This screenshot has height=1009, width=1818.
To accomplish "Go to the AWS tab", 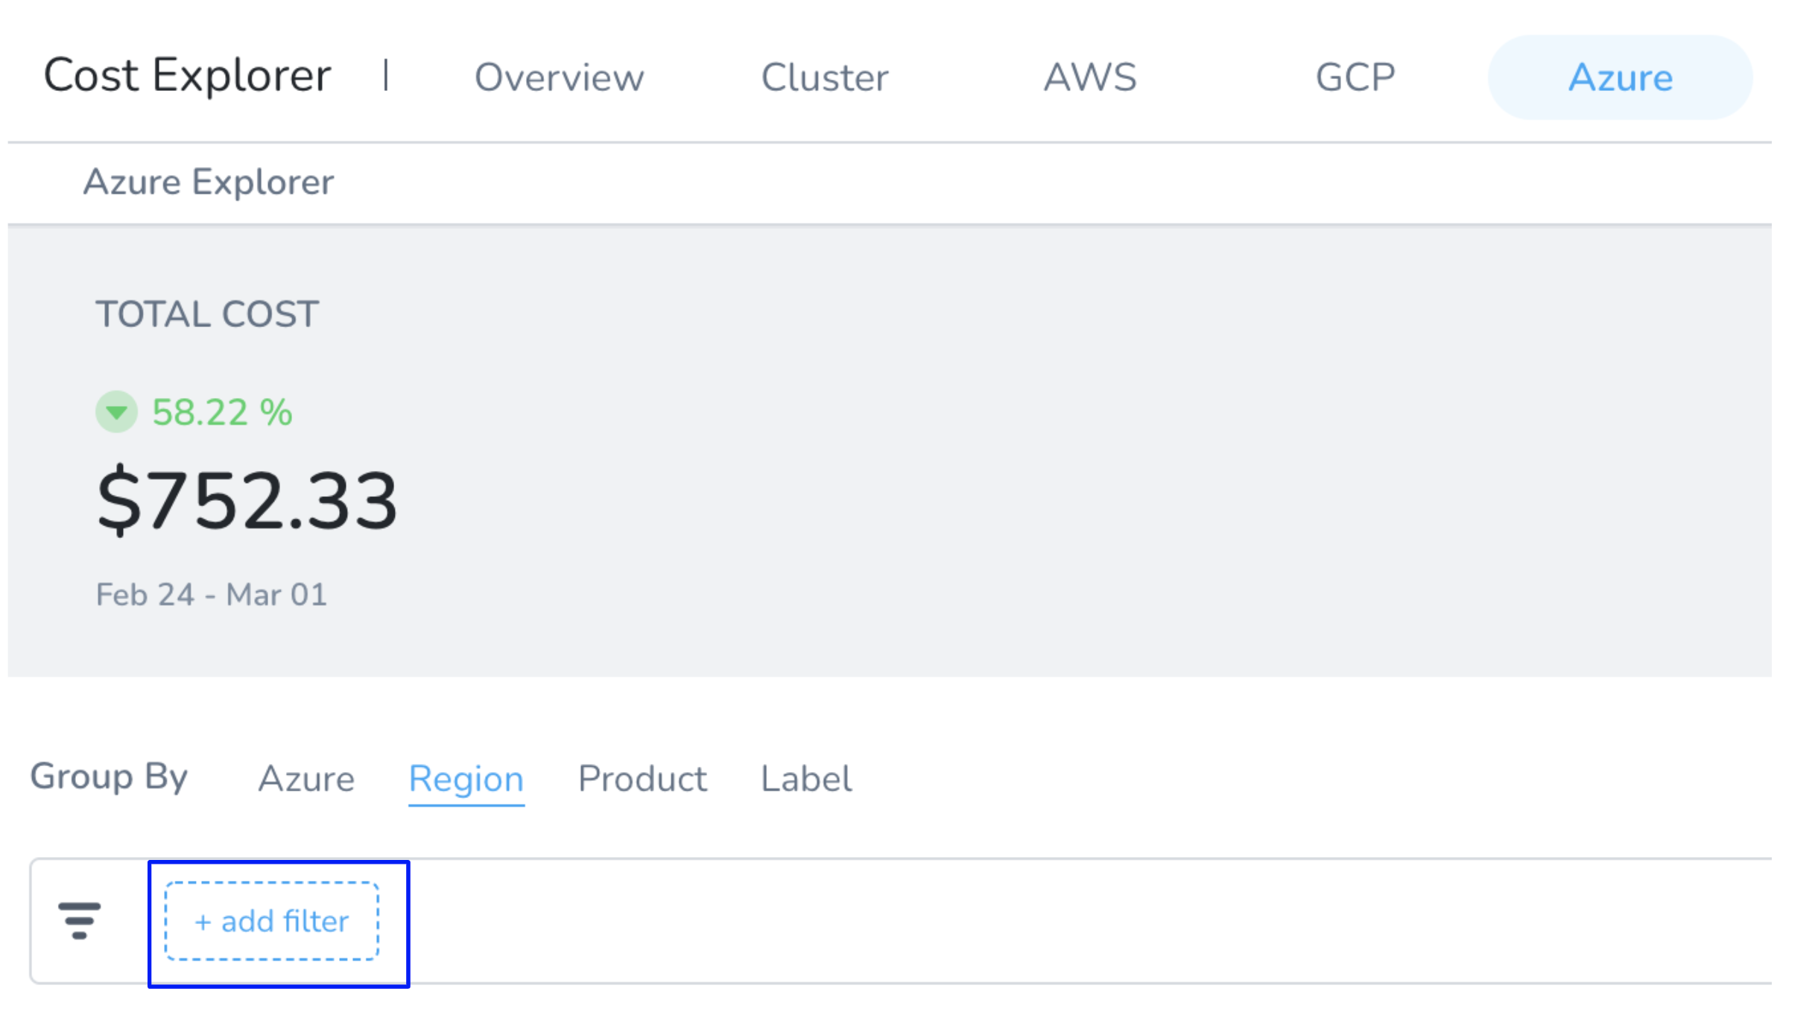I will click(1090, 78).
